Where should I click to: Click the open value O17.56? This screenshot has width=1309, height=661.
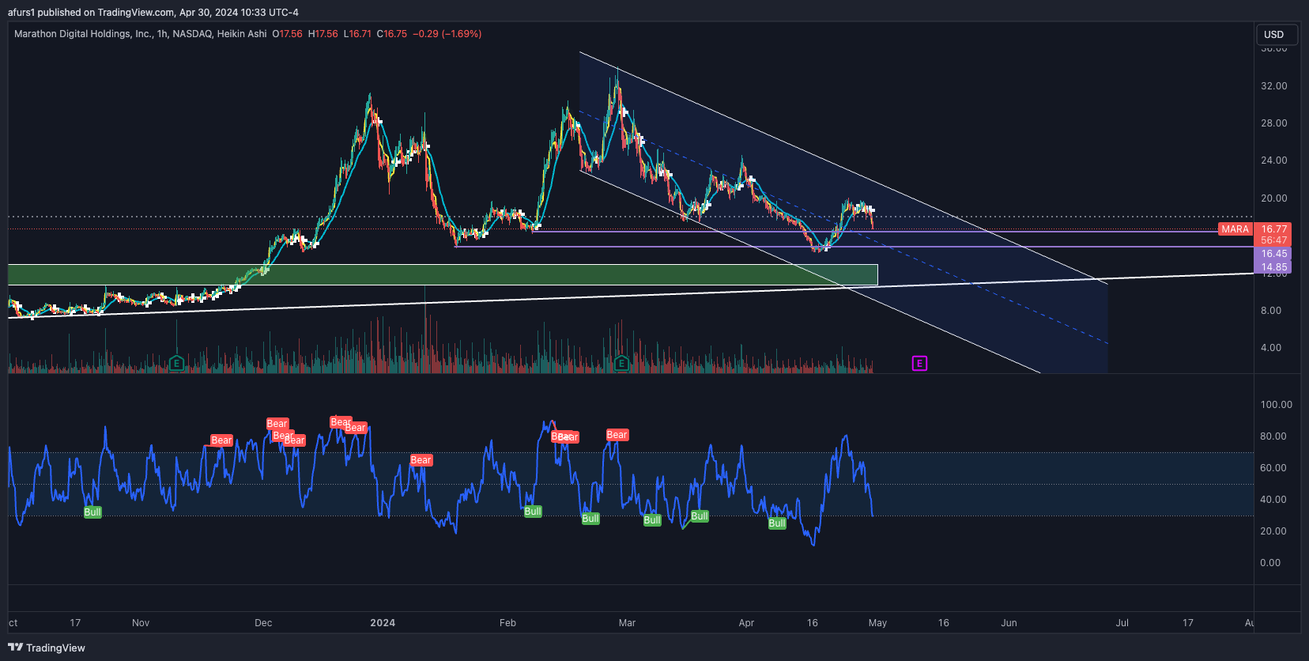pyautogui.click(x=287, y=34)
